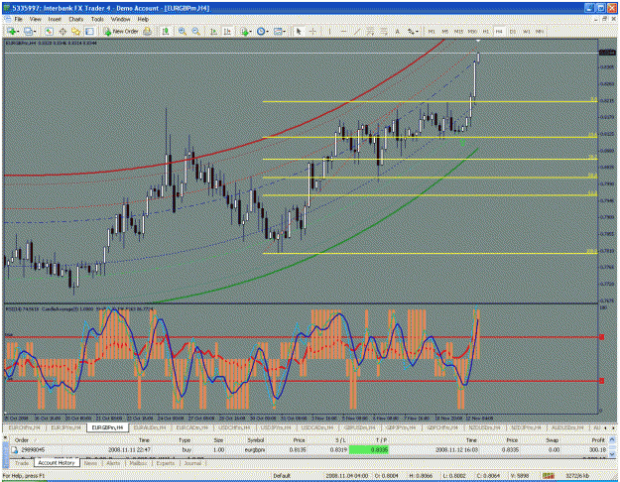Viewport: 620px width, 482px height.
Task: Toggle the Expert Advisors icon
Action: pos(166,31)
